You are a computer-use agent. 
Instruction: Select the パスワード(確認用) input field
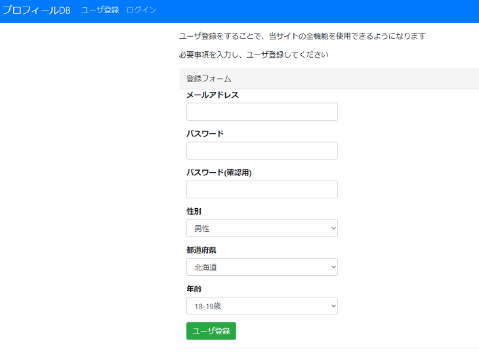(262, 189)
